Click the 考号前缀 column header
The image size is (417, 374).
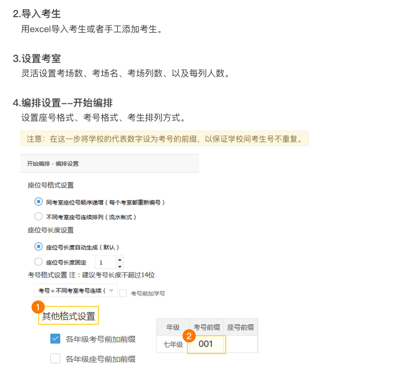click(x=207, y=327)
